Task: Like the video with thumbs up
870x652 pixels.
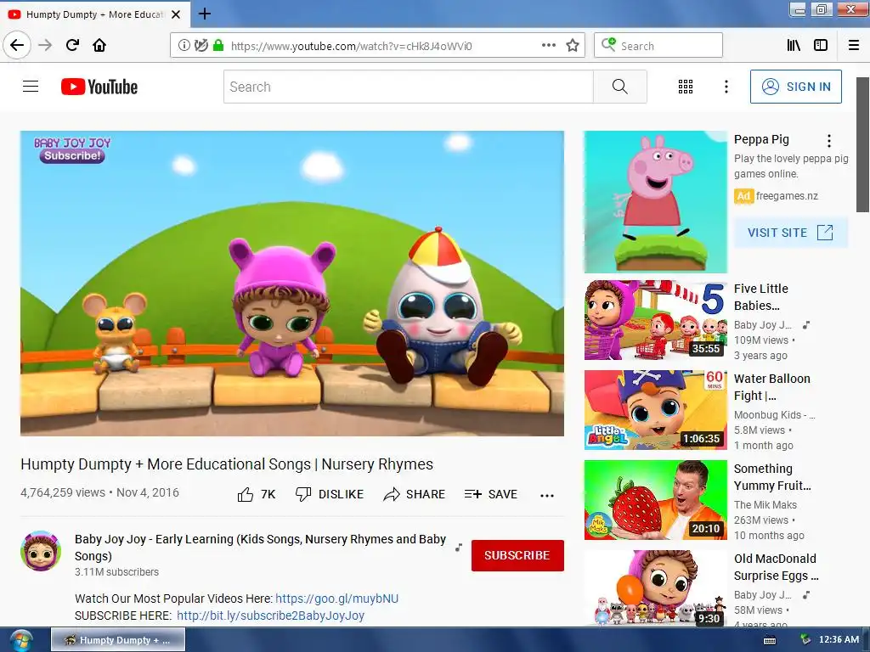Action: [256, 494]
